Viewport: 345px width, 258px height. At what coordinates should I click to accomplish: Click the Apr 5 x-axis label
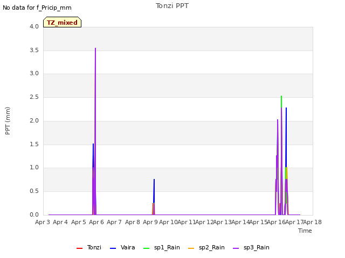(79, 222)
